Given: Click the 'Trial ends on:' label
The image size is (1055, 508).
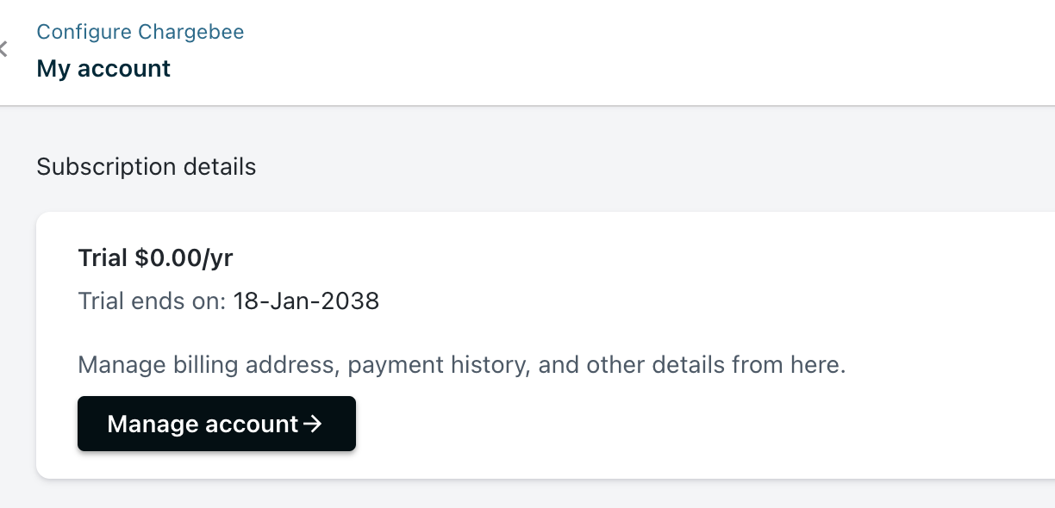Looking at the screenshot, I should (x=152, y=301).
